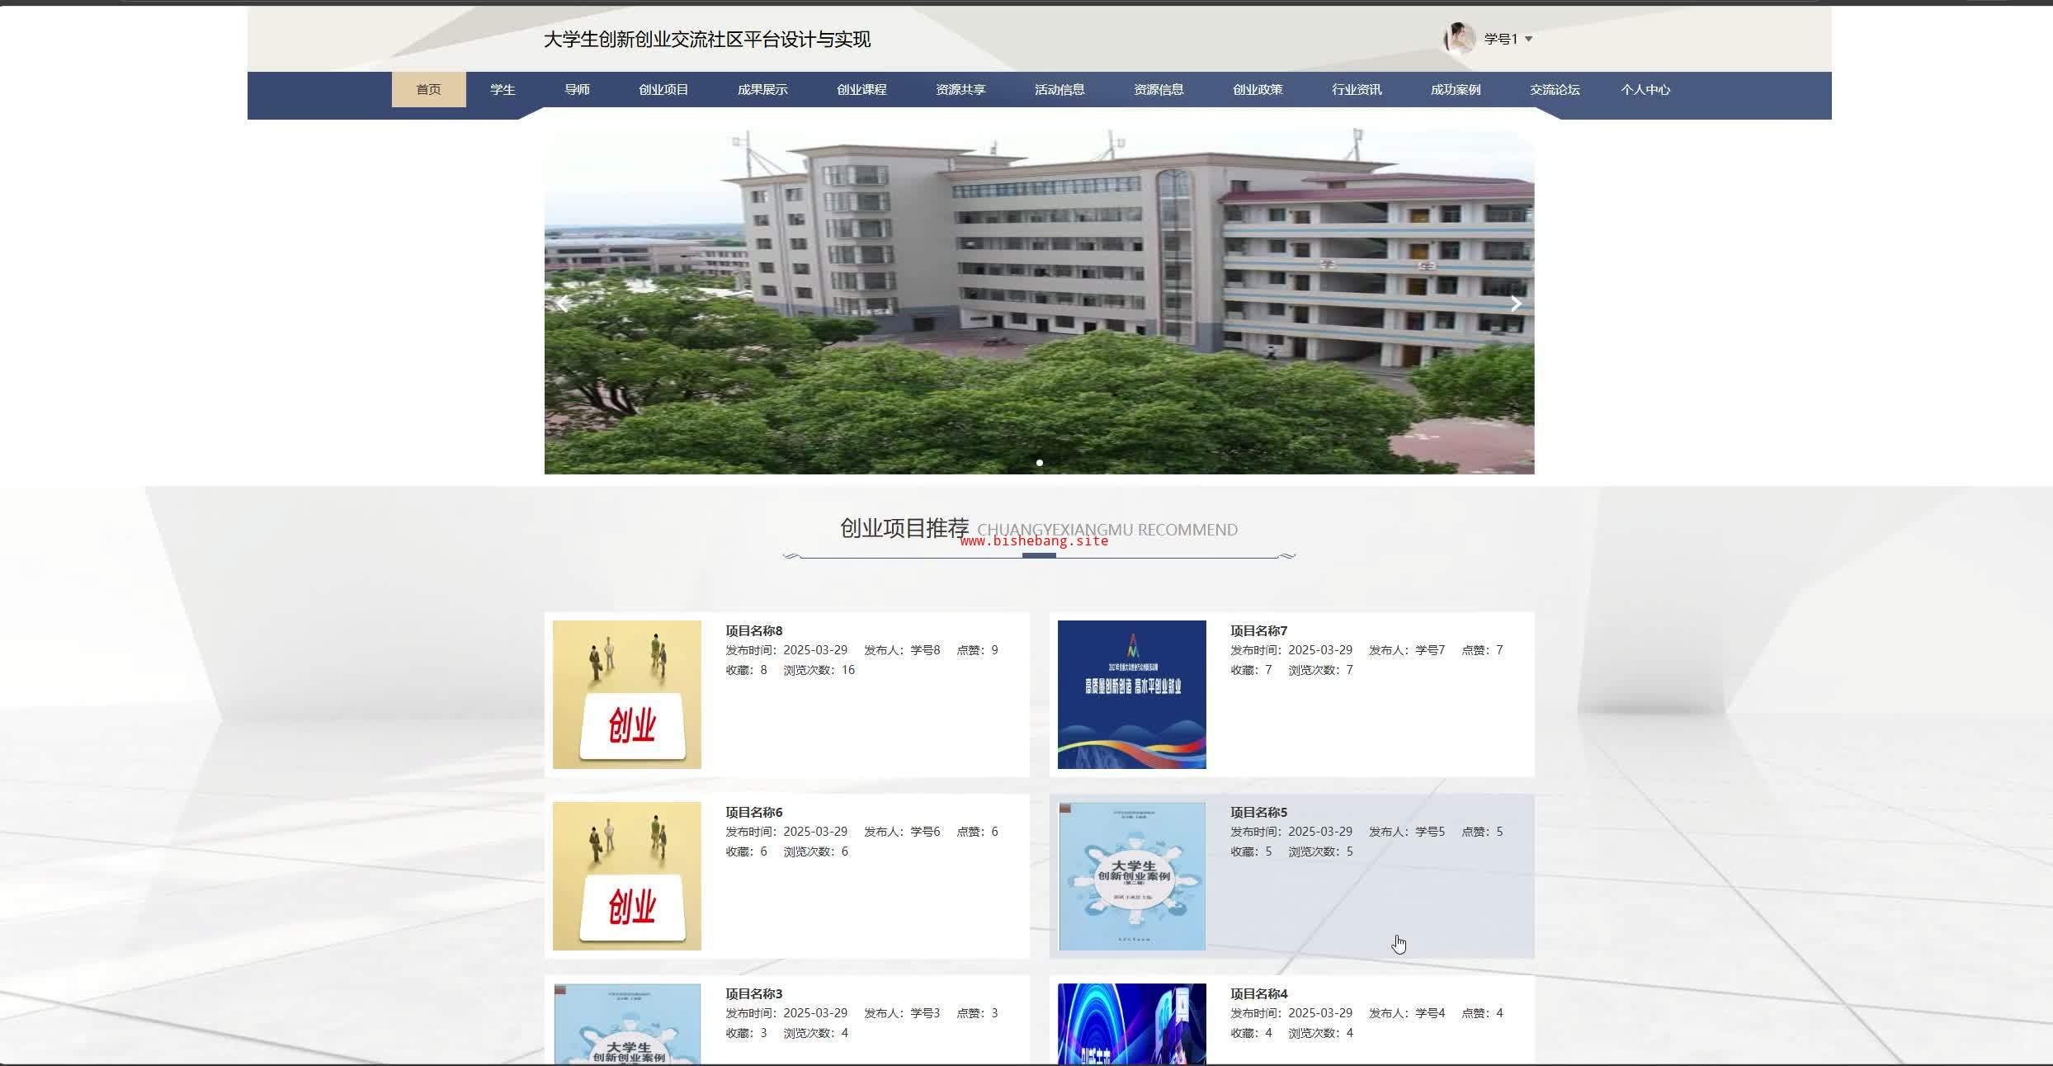Open the 首页 nav tab
The height and width of the screenshot is (1066, 2053).
pyautogui.click(x=428, y=89)
